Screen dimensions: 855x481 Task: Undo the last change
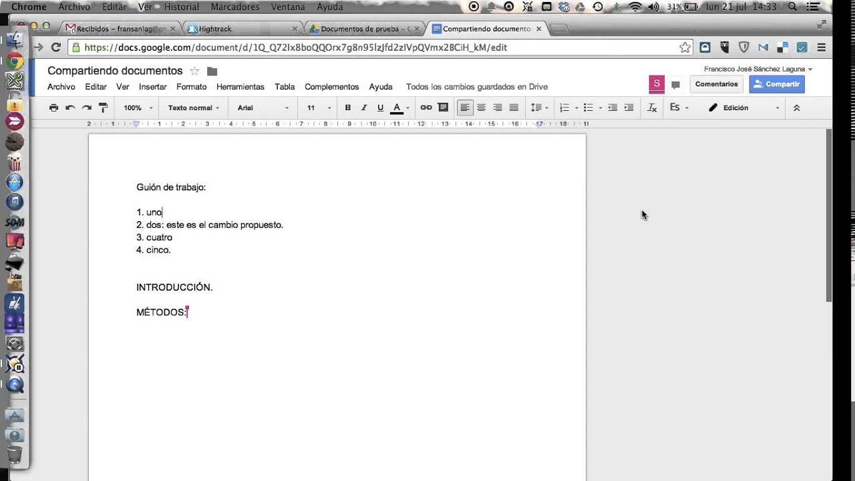(x=69, y=107)
